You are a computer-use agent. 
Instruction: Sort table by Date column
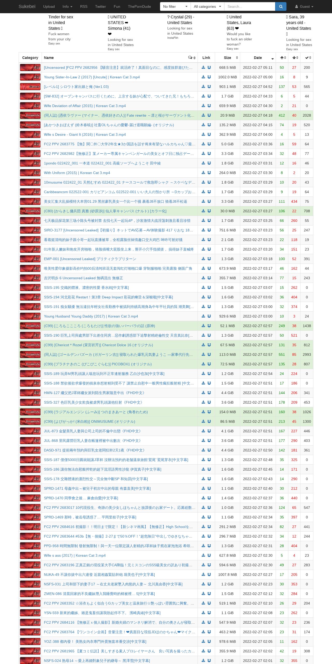(x=258, y=58)
